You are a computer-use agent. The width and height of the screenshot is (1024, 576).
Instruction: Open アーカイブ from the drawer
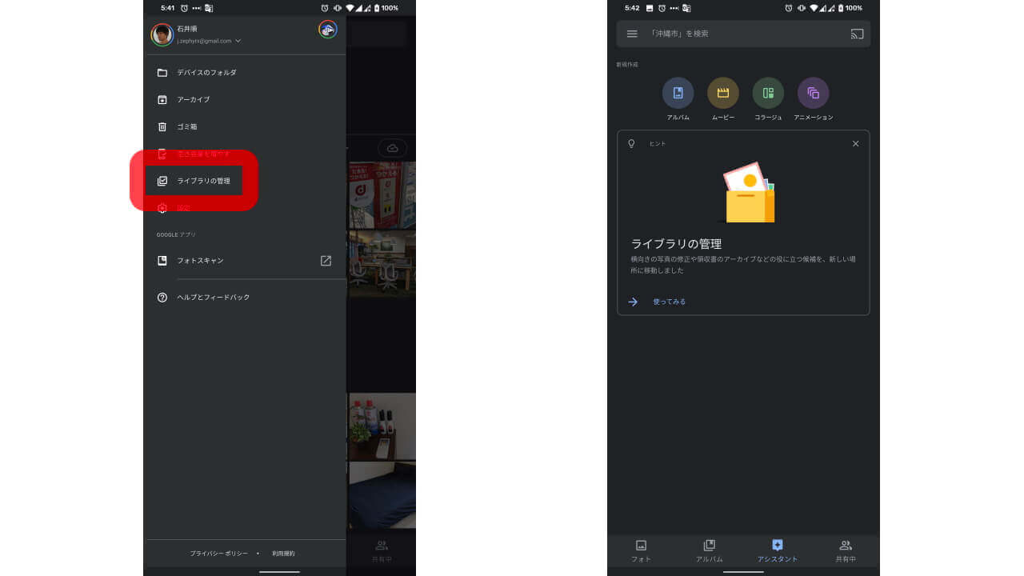point(193,100)
